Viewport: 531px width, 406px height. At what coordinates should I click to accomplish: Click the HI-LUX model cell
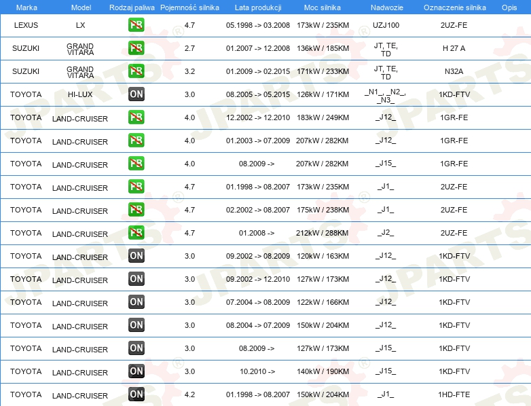(80, 94)
